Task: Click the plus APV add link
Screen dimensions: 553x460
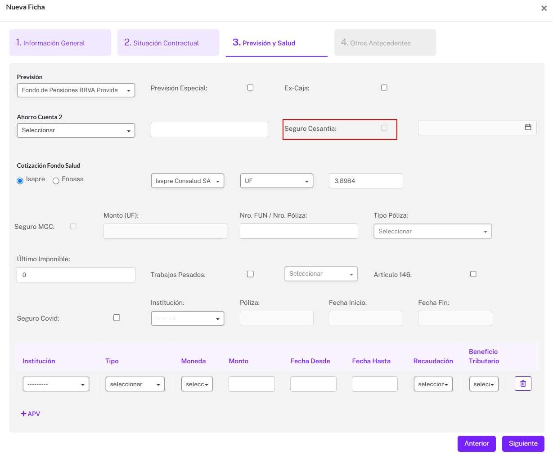Action: point(31,414)
